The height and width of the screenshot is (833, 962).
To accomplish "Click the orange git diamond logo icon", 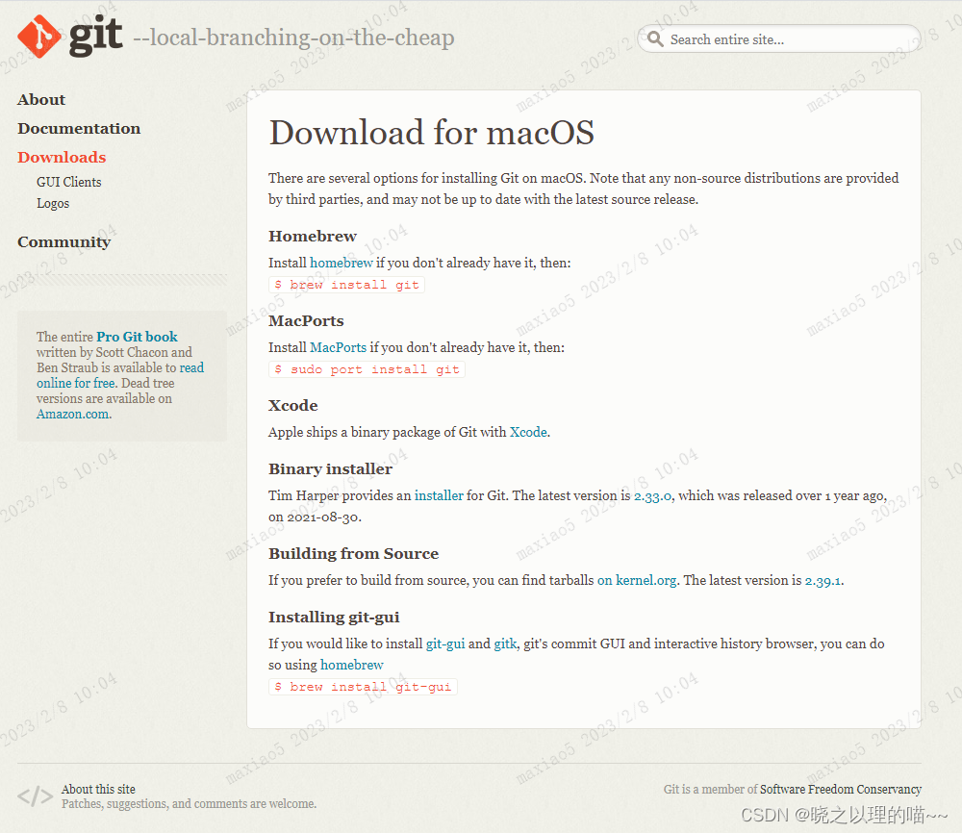I will [39, 37].
